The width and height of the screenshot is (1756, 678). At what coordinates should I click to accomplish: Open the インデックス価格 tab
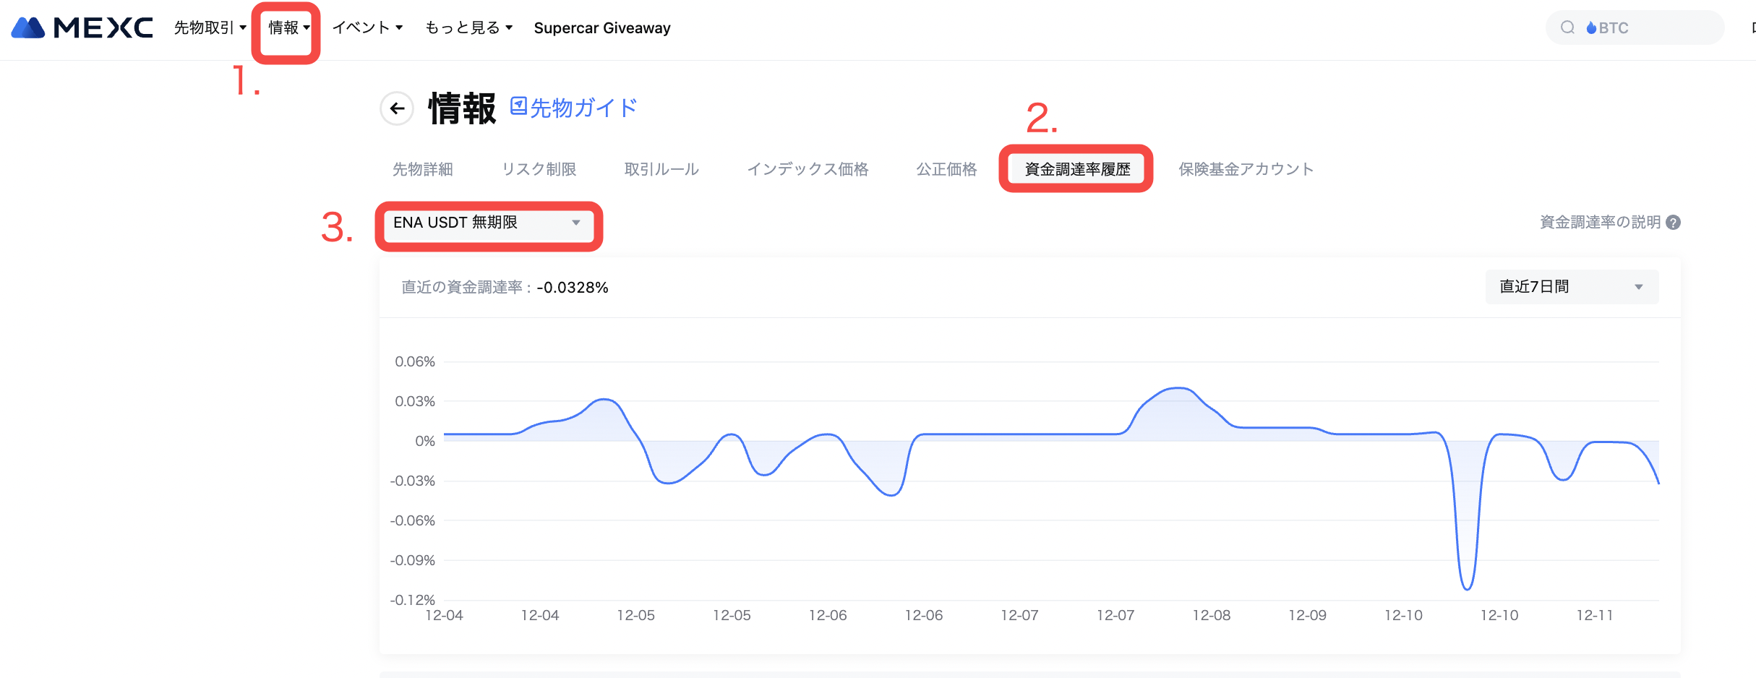pos(807,169)
